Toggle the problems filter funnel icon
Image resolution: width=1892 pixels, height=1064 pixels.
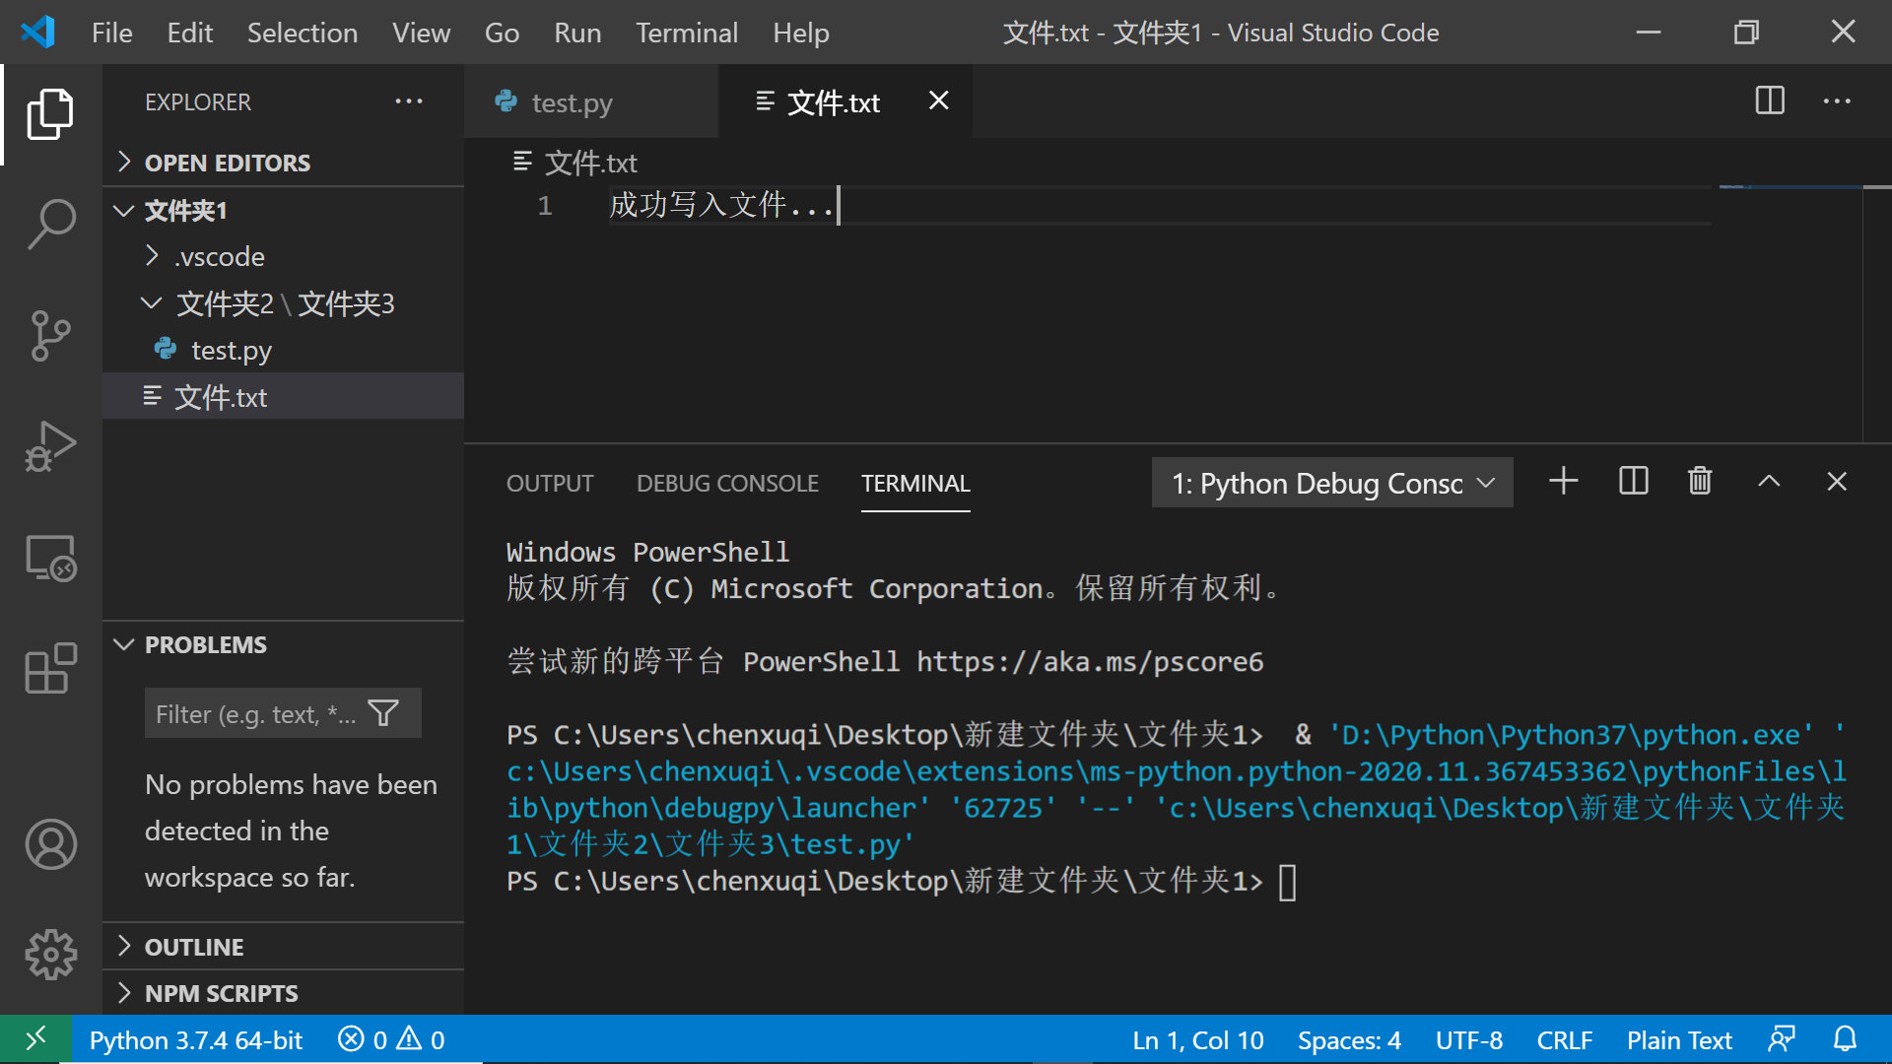pos(383,713)
